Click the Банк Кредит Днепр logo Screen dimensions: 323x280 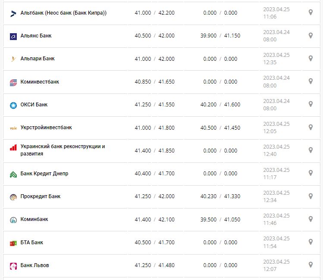pos(13,174)
